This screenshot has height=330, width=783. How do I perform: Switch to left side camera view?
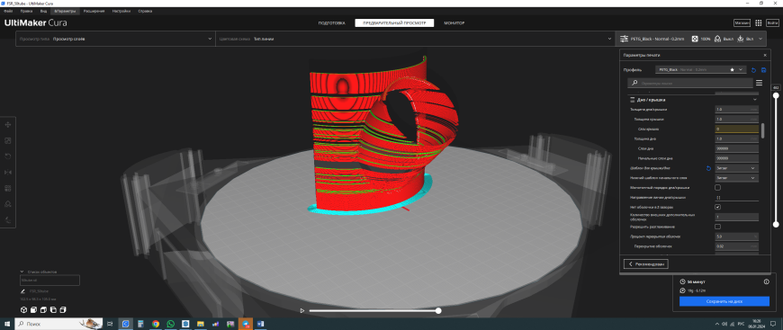53,310
